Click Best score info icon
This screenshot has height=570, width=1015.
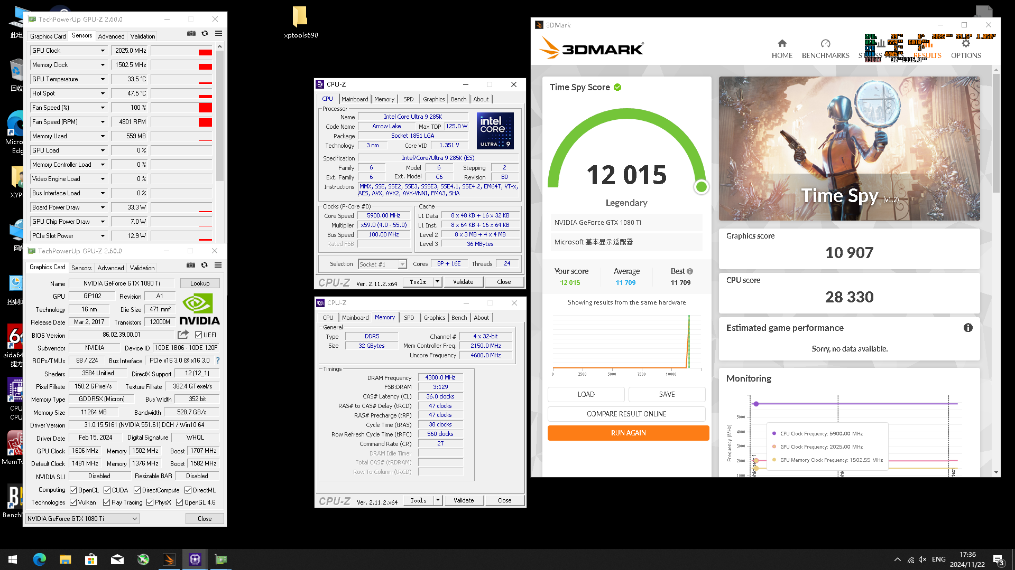pyautogui.click(x=689, y=271)
